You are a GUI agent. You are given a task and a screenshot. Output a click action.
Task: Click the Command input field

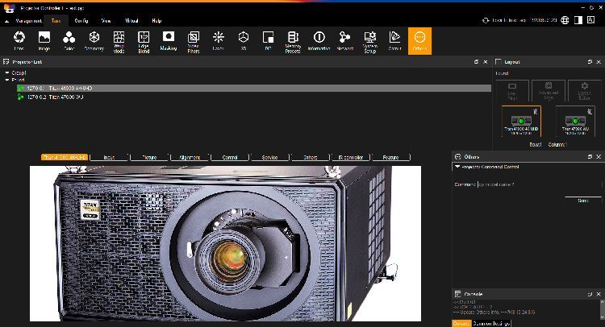point(540,184)
